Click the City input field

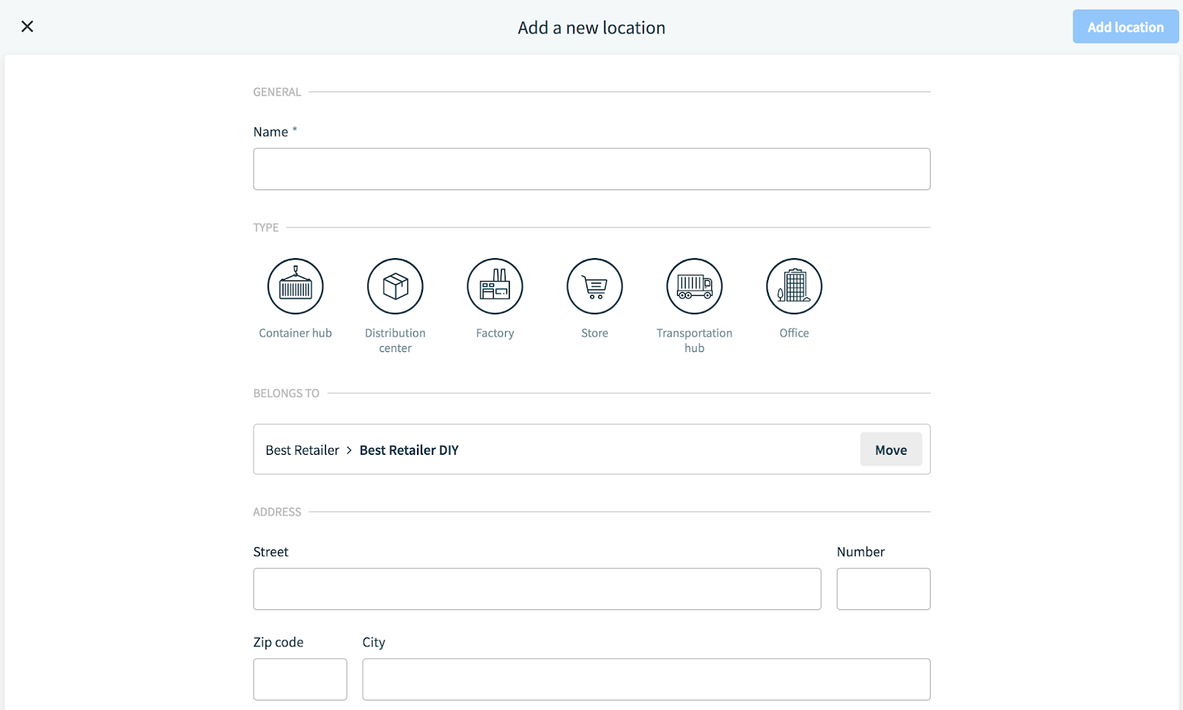pos(645,678)
